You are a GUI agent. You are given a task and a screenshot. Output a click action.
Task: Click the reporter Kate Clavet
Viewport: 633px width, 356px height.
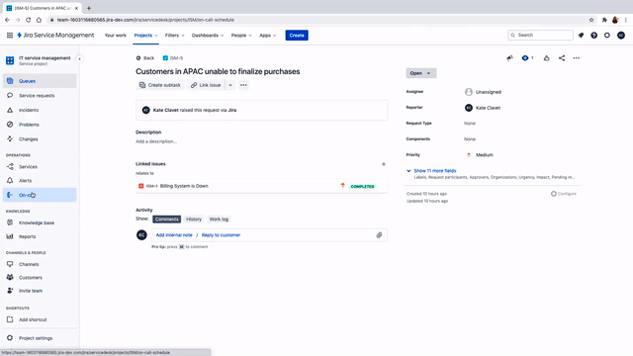pos(483,108)
